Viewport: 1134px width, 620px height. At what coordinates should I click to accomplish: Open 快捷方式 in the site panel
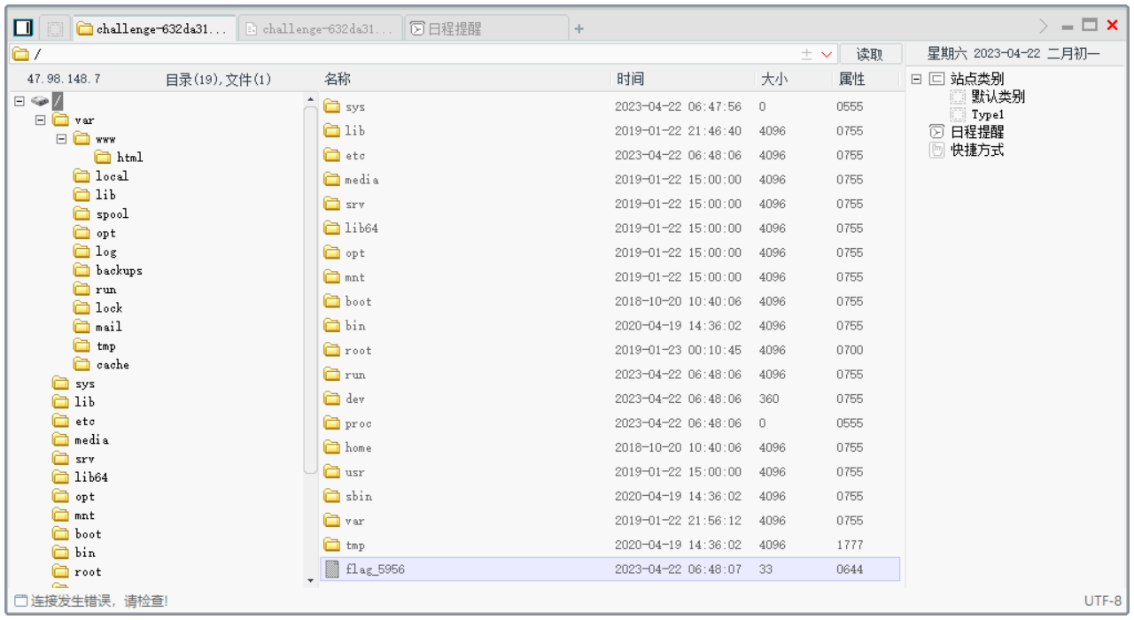click(x=976, y=150)
